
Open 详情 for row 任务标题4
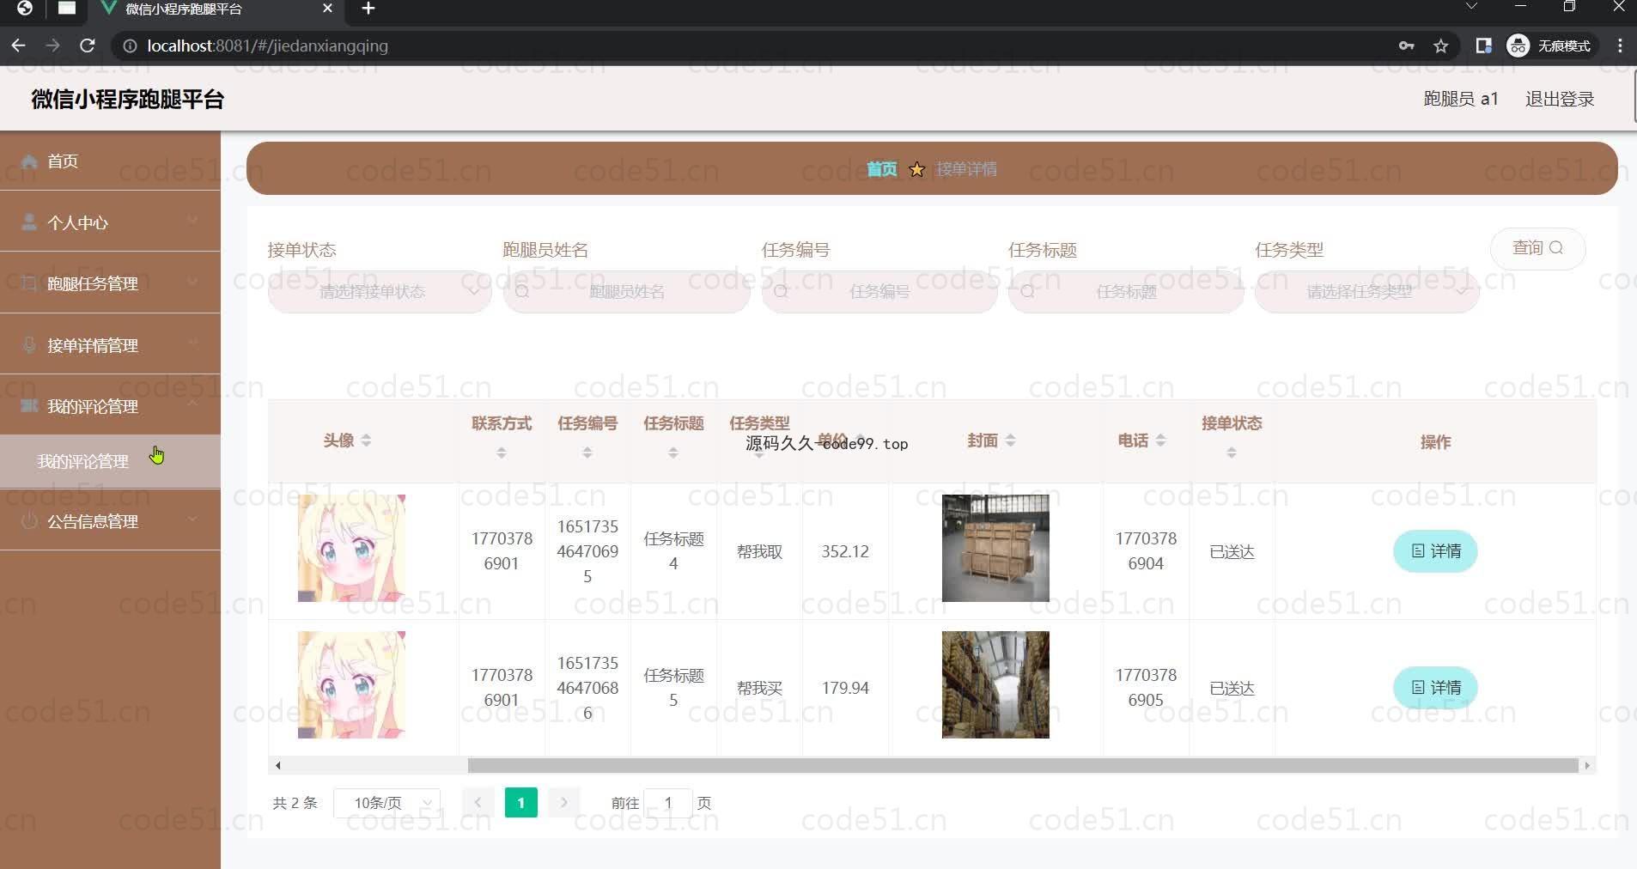[x=1435, y=551]
